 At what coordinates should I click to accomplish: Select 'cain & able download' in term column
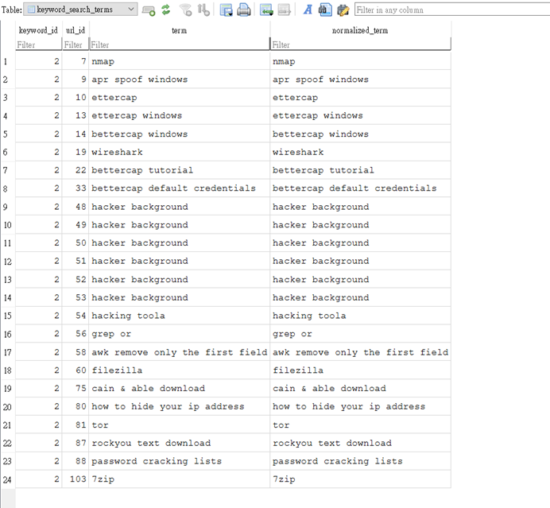click(180, 389)
